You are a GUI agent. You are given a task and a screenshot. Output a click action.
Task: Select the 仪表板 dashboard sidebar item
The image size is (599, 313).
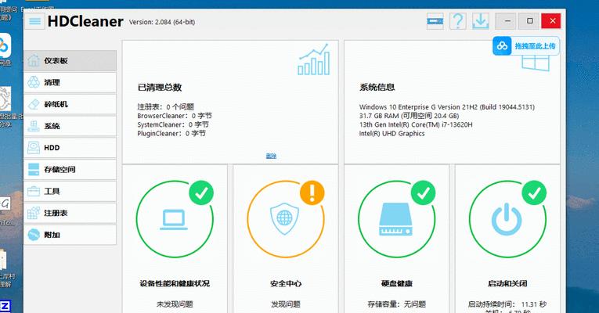click(70, 61)
